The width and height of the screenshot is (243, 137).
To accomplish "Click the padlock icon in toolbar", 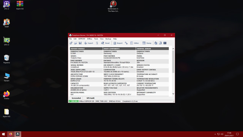I will click(x=97, y=43).
